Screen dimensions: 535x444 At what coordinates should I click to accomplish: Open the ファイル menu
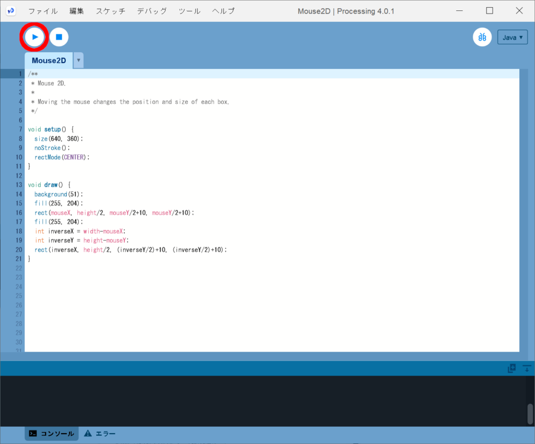43,11
